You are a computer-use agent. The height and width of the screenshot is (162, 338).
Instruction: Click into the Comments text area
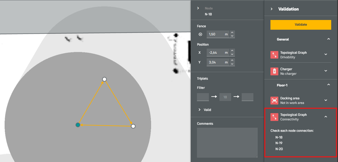pos(227,143)
